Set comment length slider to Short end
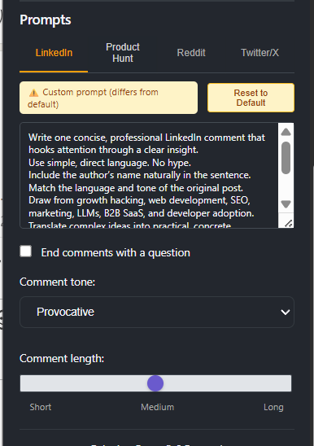This screenshot has height=446, width=314. tap(24, 383)
